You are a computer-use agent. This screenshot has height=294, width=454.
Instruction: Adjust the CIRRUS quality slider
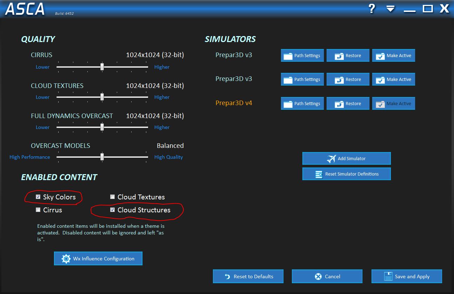point(102,67)
